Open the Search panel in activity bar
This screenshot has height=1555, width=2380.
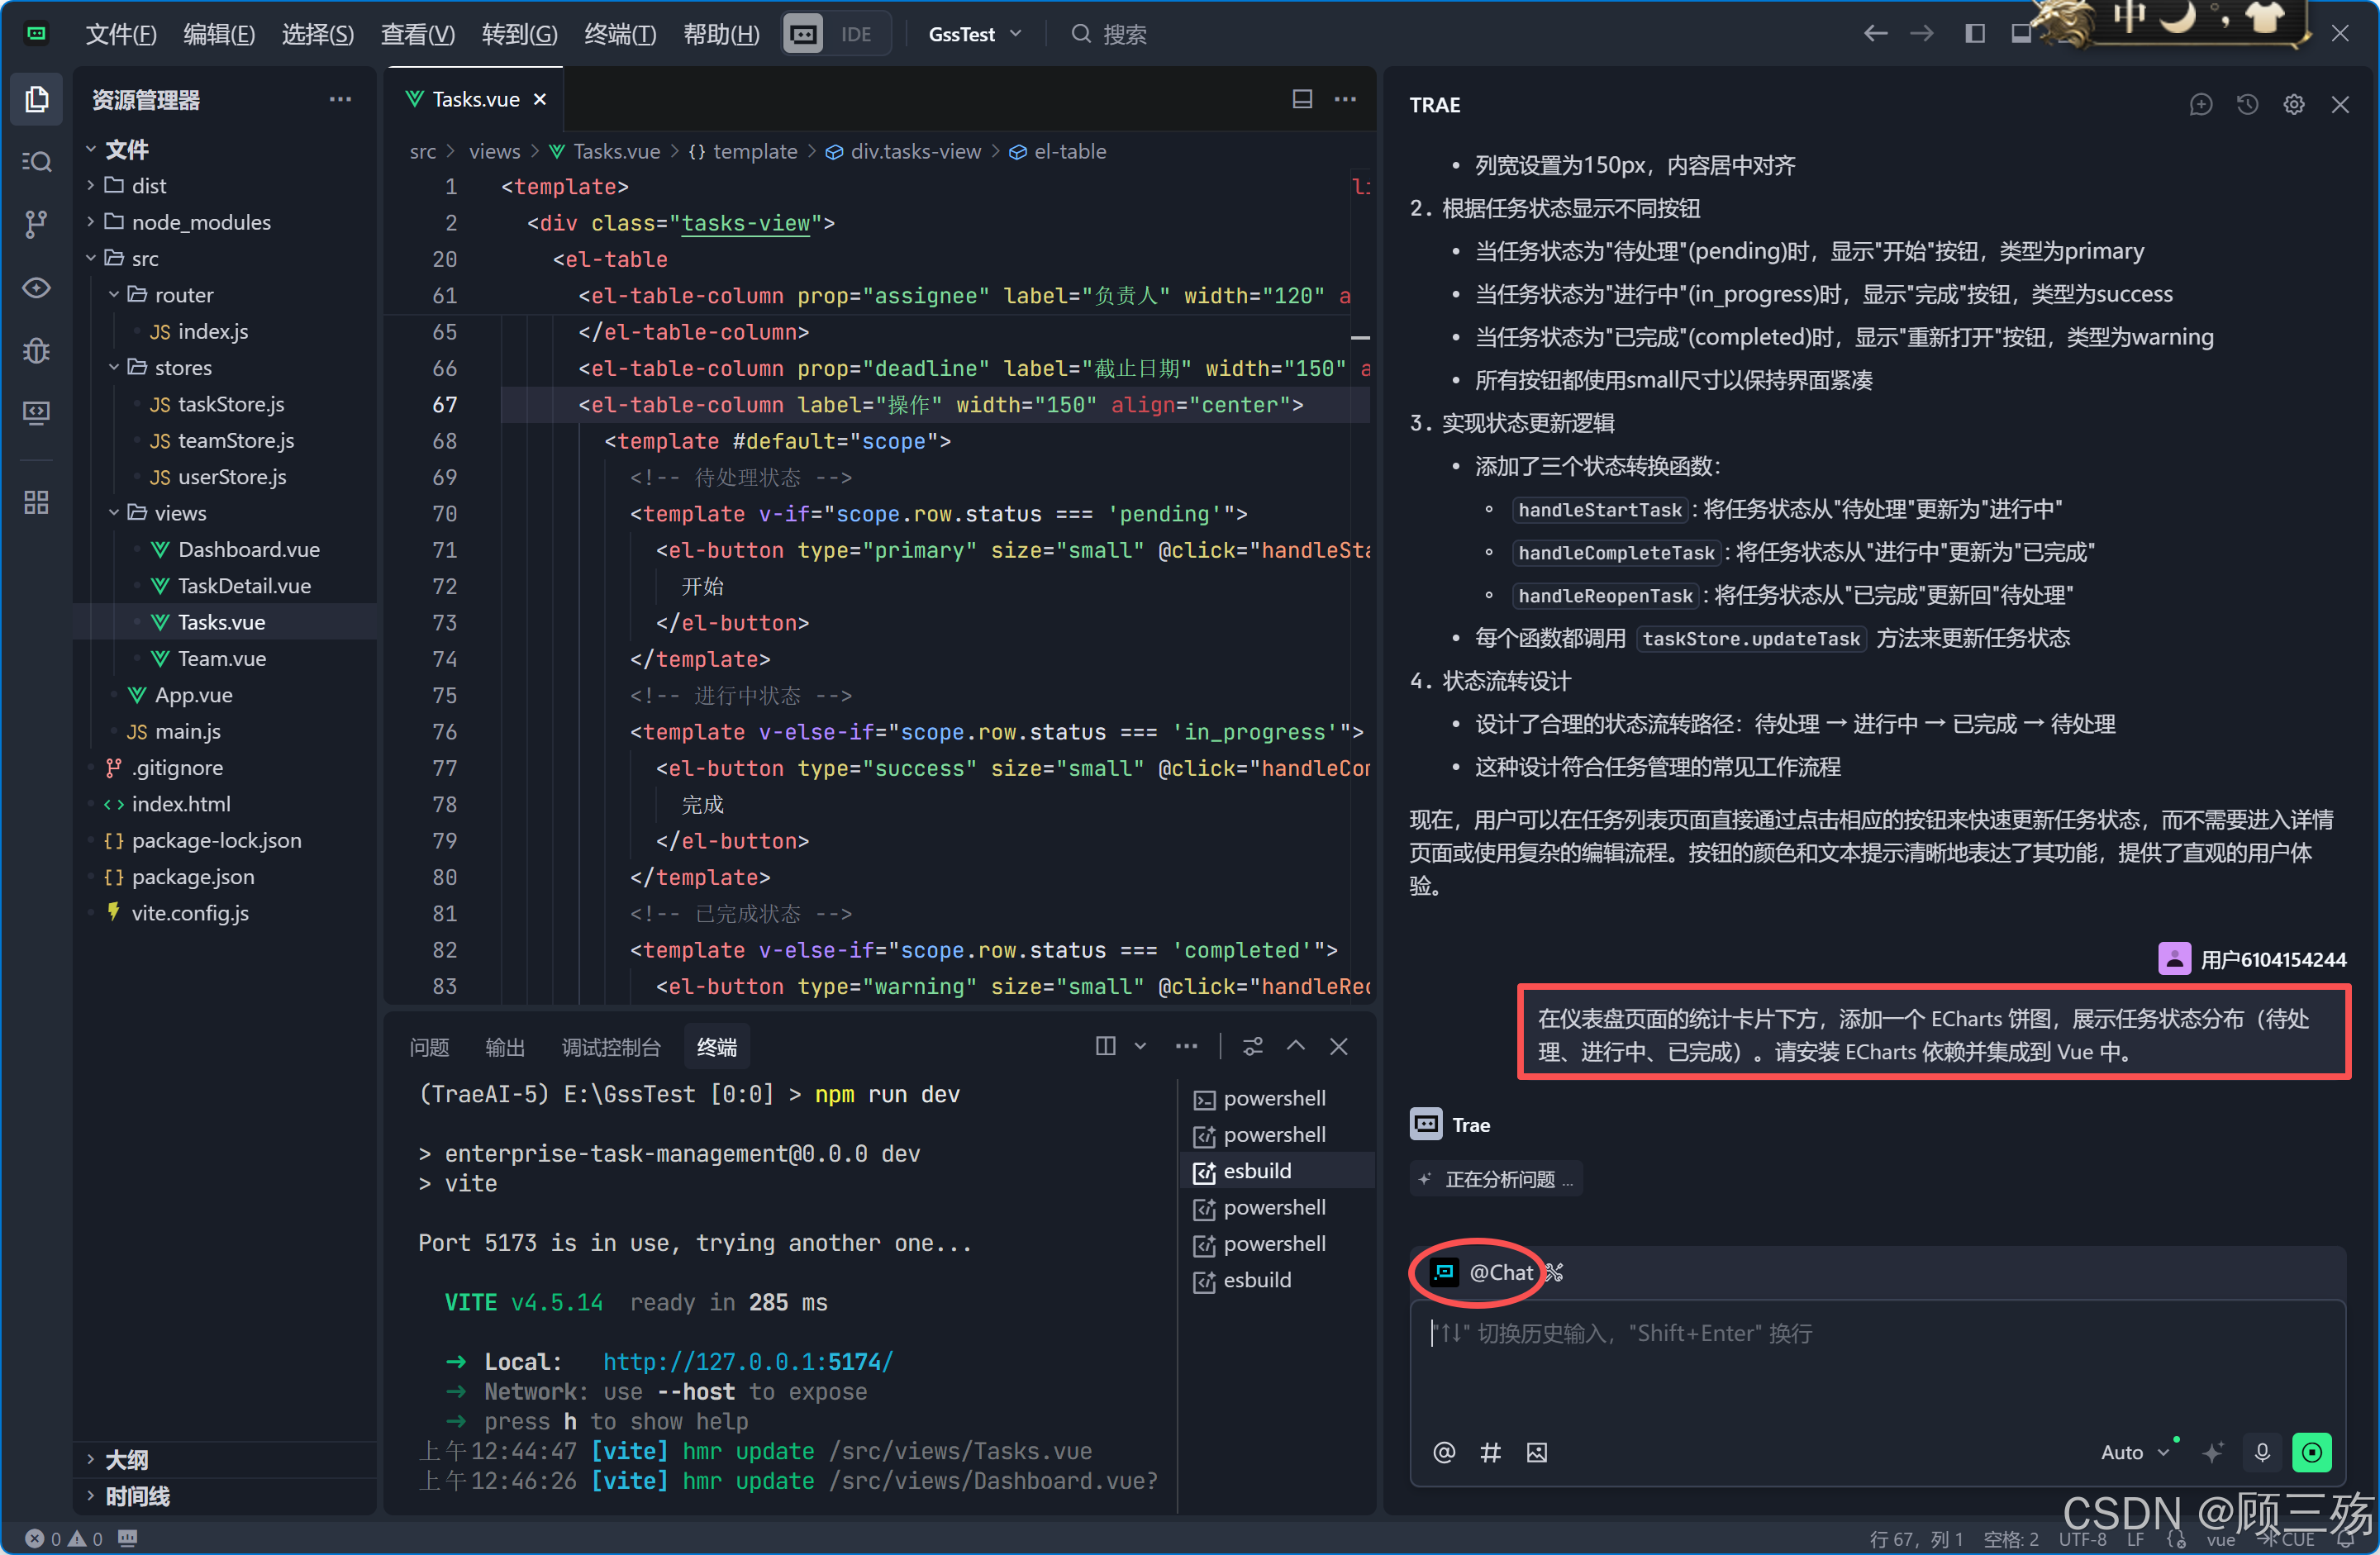36,161
